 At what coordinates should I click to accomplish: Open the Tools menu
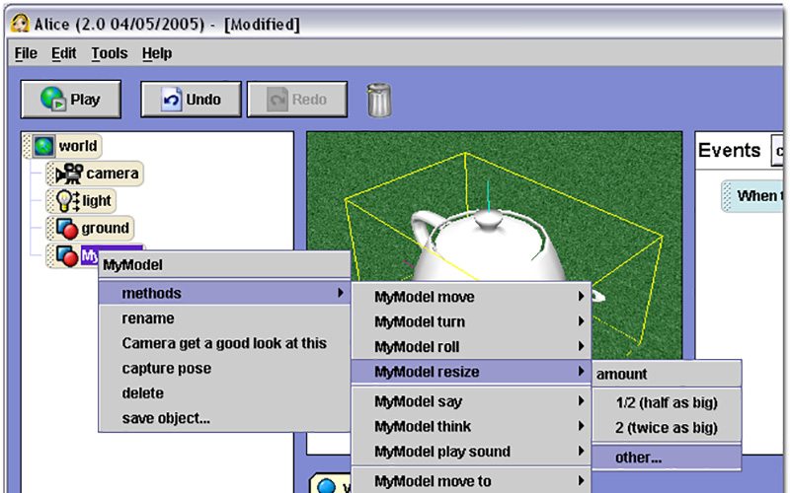coord(110,53)
